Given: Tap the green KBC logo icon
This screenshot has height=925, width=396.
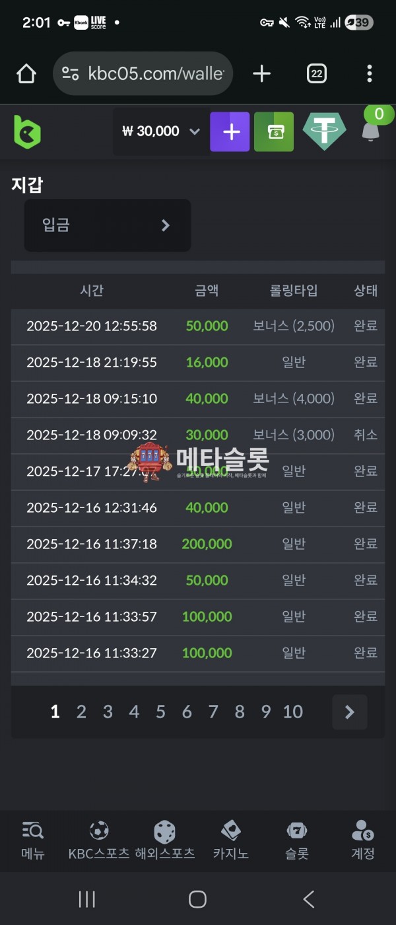Looking at the screenshot, I should pyautogui.click(x=27, y=131).
